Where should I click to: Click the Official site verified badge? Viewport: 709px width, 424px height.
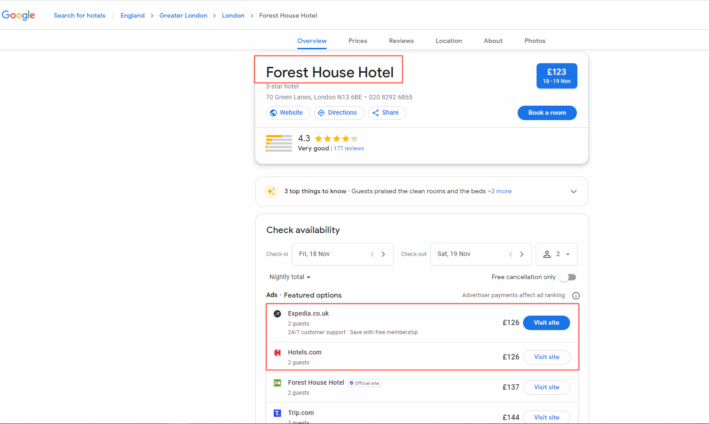tap(364, 383)
